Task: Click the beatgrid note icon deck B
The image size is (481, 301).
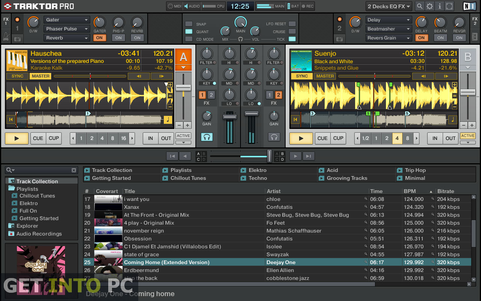Action: pyautogui.click(x=452, y=120)
